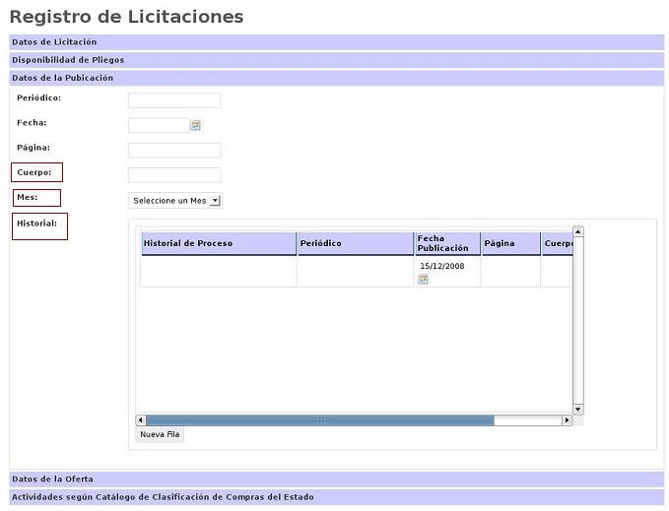669x511 pixels.
Task: Click Historial de Proceso column header
Action: tap(218, 244)
